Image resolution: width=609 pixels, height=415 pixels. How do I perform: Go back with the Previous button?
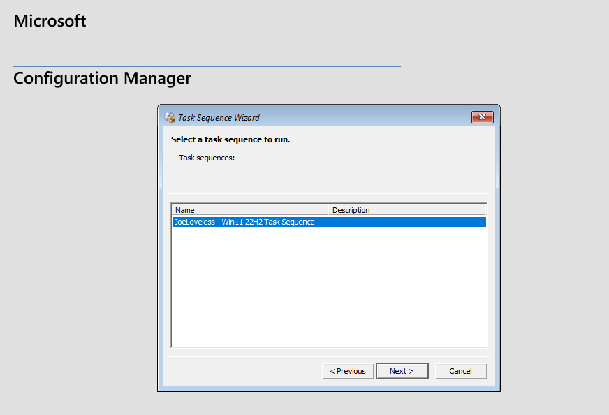(x=348, y=371)
